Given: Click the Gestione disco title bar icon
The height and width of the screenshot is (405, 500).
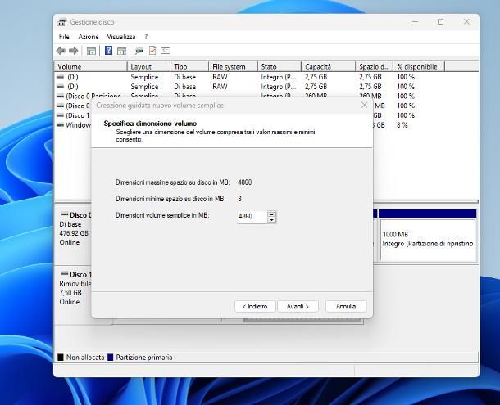Looking at the screenshot, I should tap(62, 22).
